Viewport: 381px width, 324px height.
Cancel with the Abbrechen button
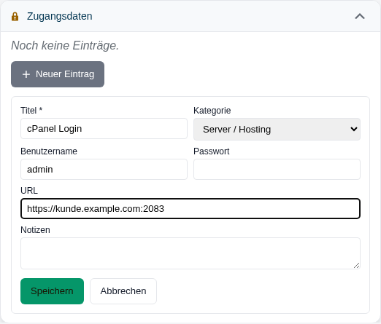coord(123,291)
